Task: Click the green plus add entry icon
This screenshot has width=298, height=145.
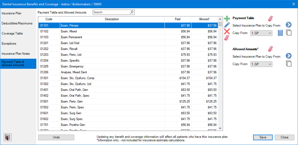Action: [x=227, y=19]
